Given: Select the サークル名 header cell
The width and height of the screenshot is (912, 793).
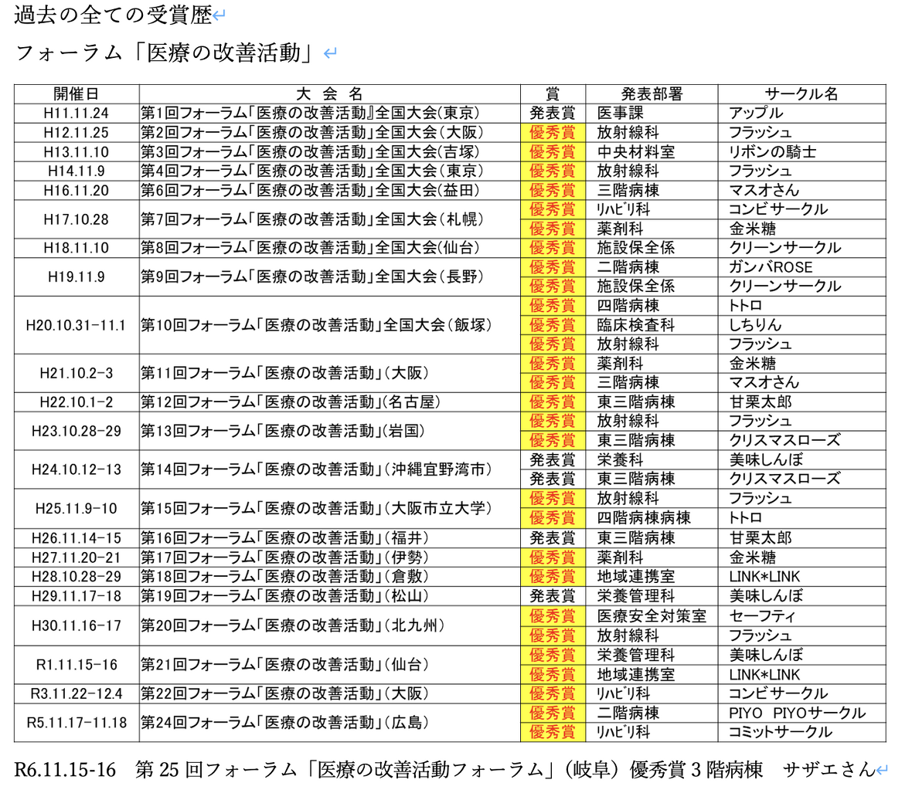Looking at the screenshot, I should click(x=801, y=94).
